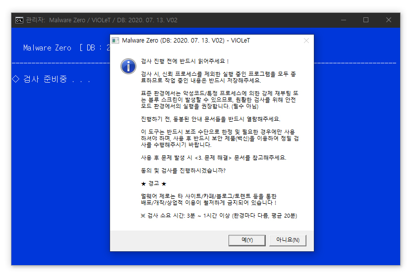Close the console window
This screenshot has width=414, height=277.
(388, 20)
